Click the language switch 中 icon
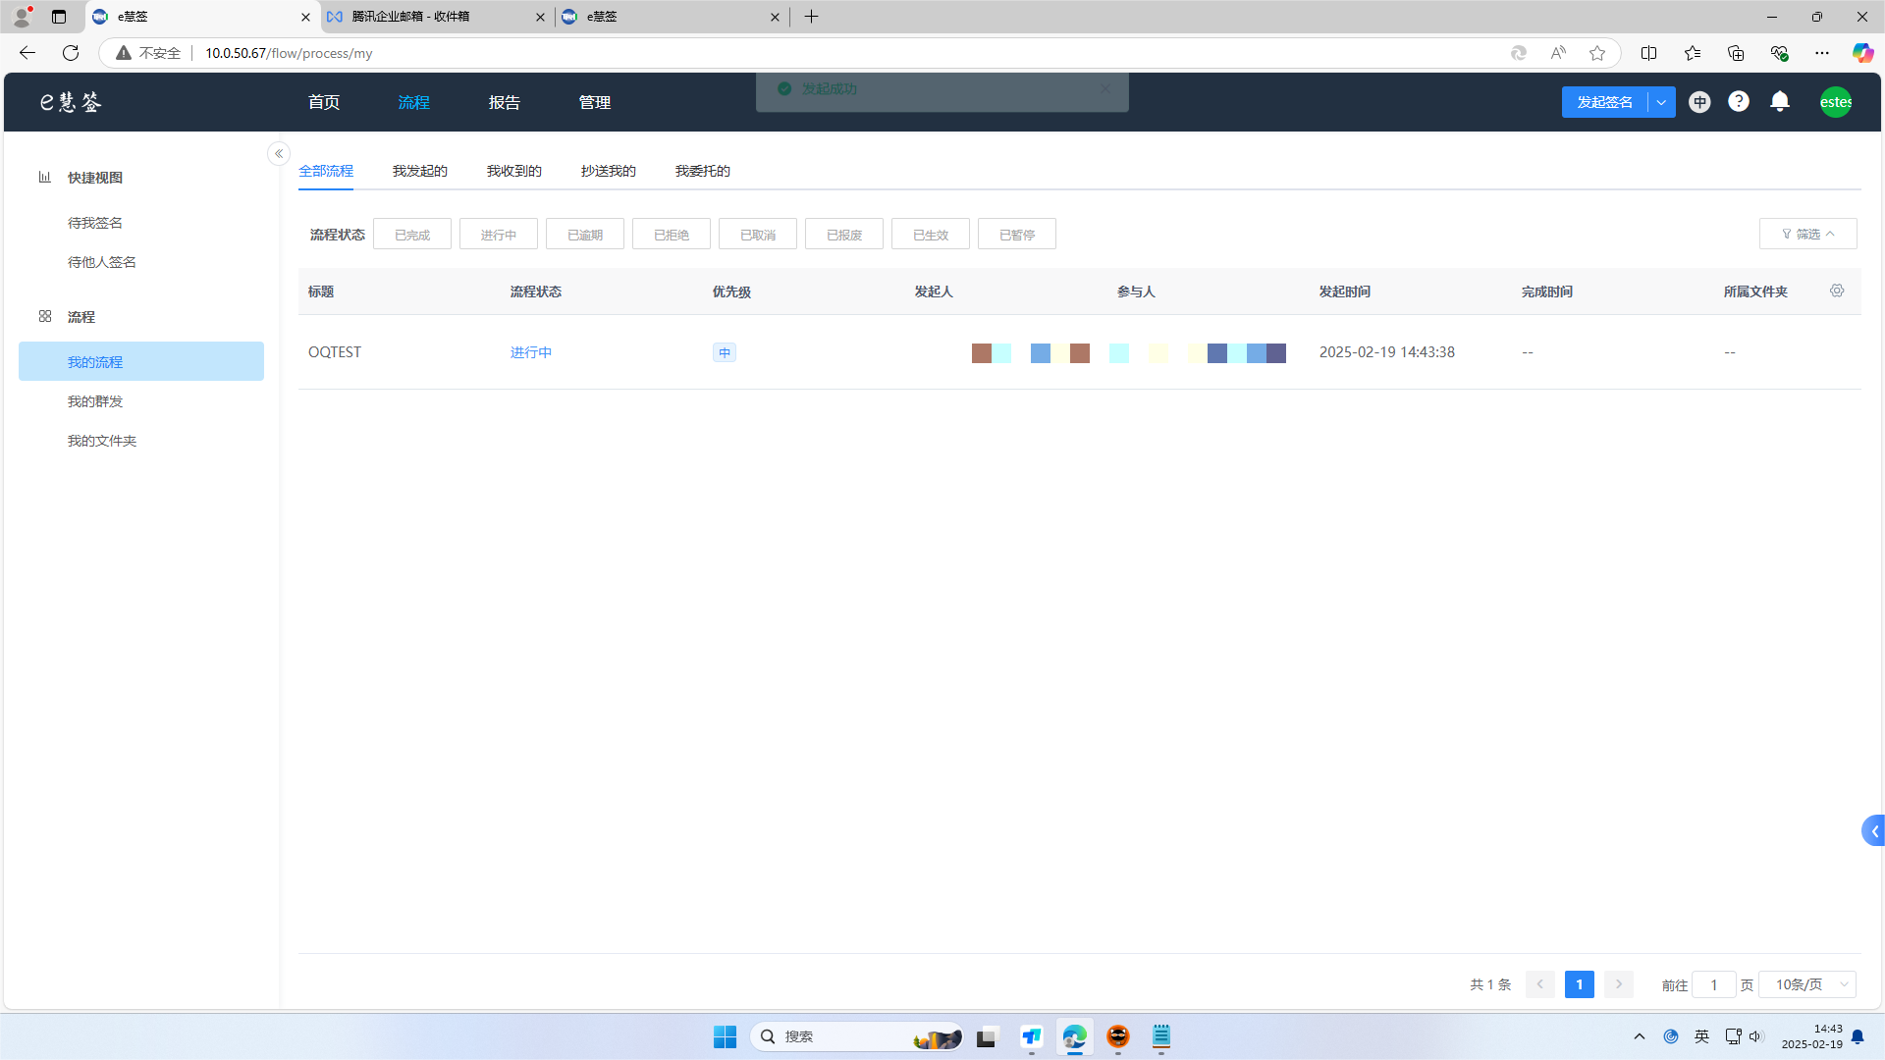Viewport: 1885px width, 1060px height. click(1699, 102)
